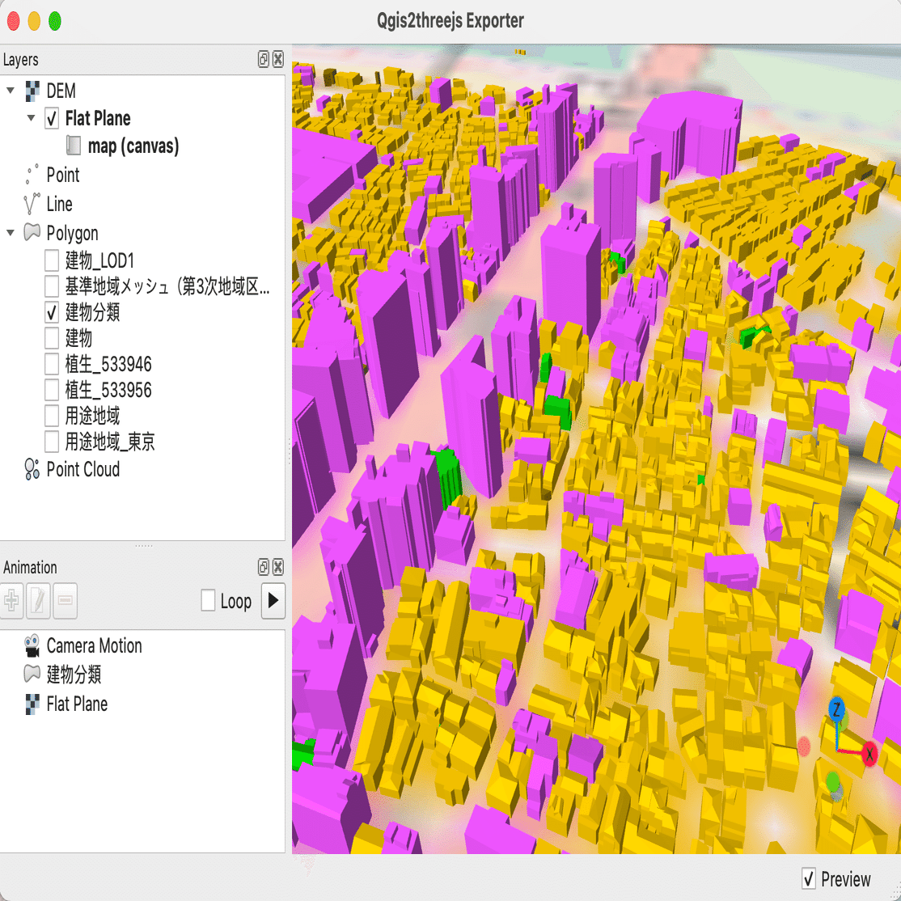Click the Animation panel title
Image resolution: width=901 pixels, height=901 pixels.
pos(30,568)
